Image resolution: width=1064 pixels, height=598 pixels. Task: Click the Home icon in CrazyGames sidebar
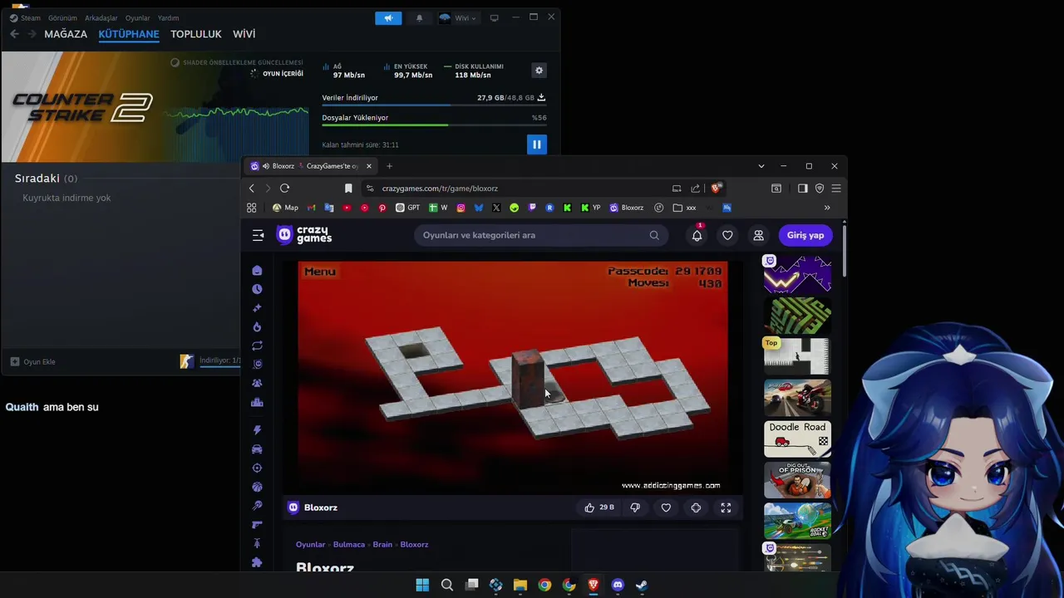257,271
